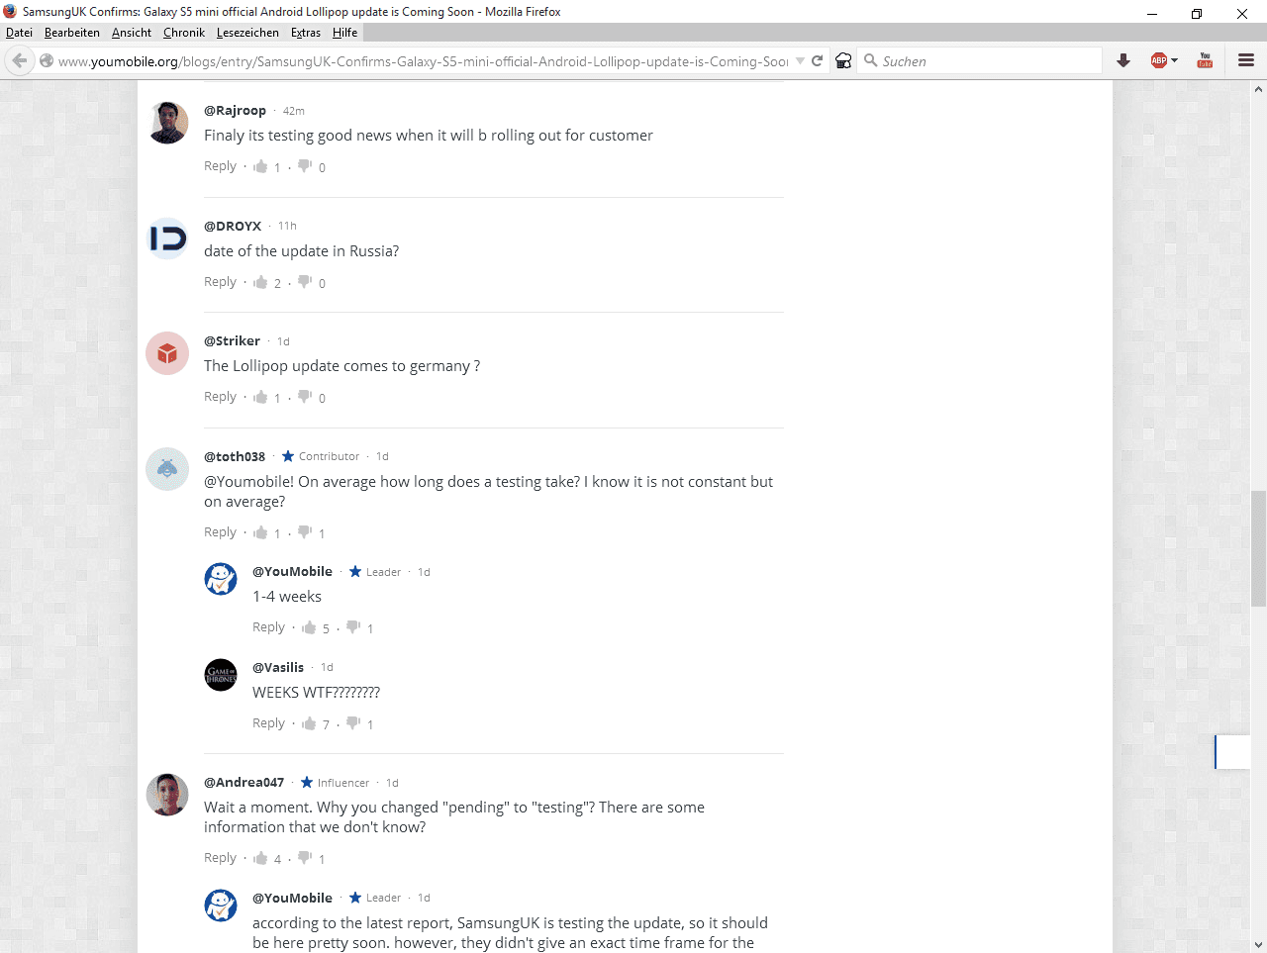The width and height of the screenshot is (1267, 953).
Task: Open the Chronik menu
Action: coord(184,33)
